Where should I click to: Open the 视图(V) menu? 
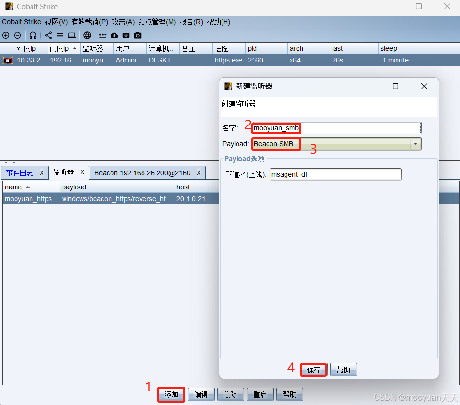(56, 22)
